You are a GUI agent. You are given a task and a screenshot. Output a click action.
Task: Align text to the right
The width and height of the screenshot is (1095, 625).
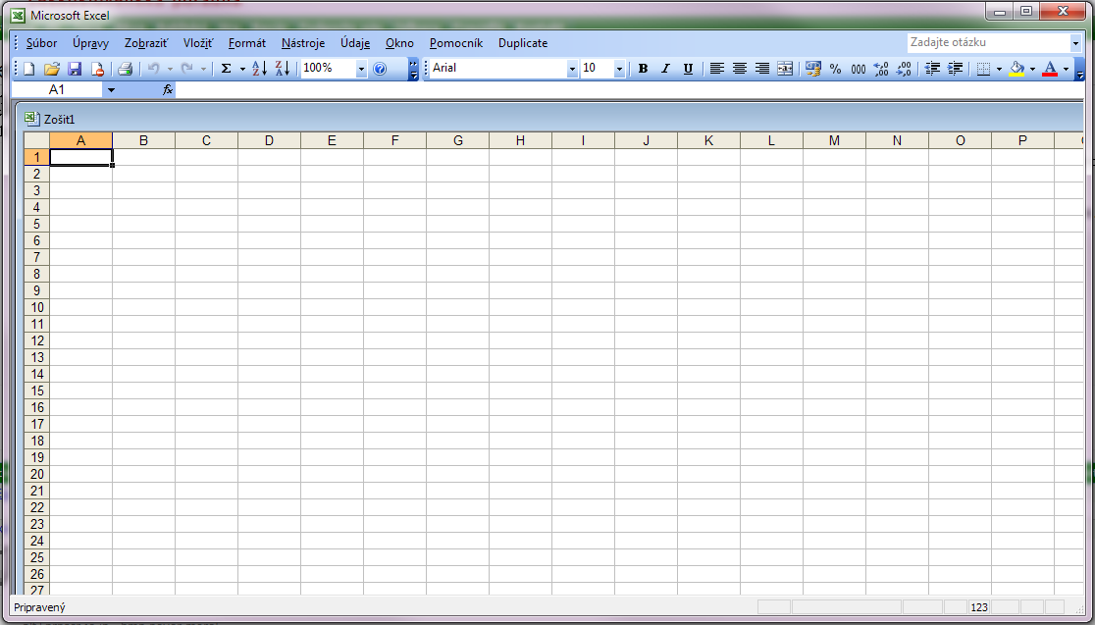pos(762,69)
